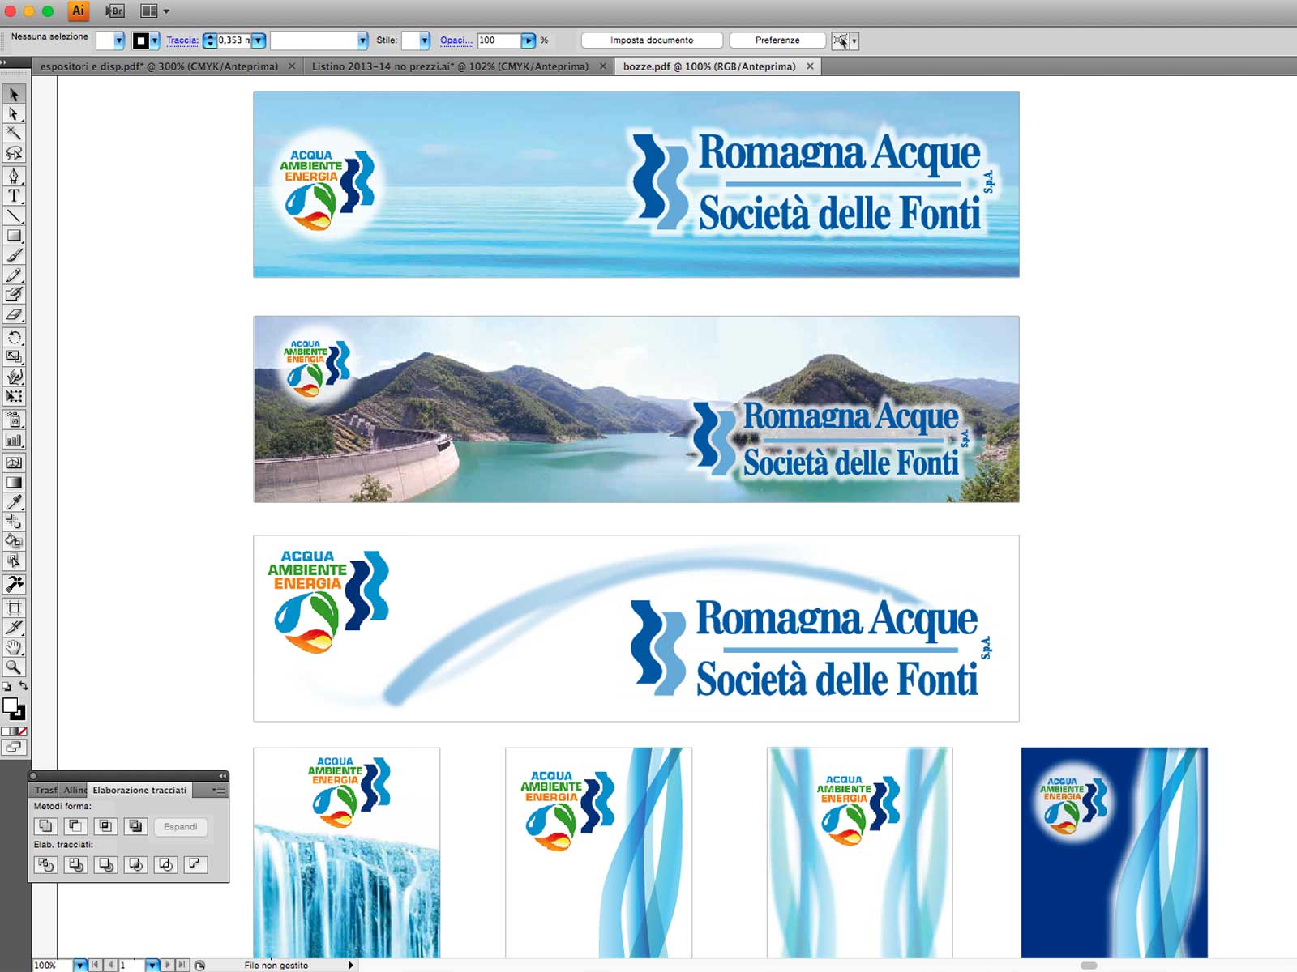Open Elaborazione tracciati panel options menu
This screenshot has width=1297, height=972.
(x=219, y=790)
